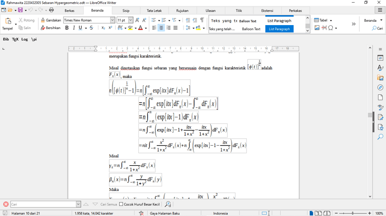Click inside the Cari search field

click(43, 204)
